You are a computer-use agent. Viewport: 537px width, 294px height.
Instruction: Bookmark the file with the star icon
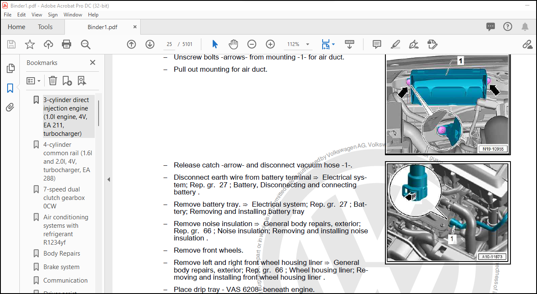click(x=30, y=44)
